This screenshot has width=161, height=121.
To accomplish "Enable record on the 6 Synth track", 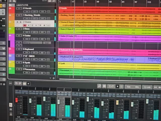I will (25, 66).
